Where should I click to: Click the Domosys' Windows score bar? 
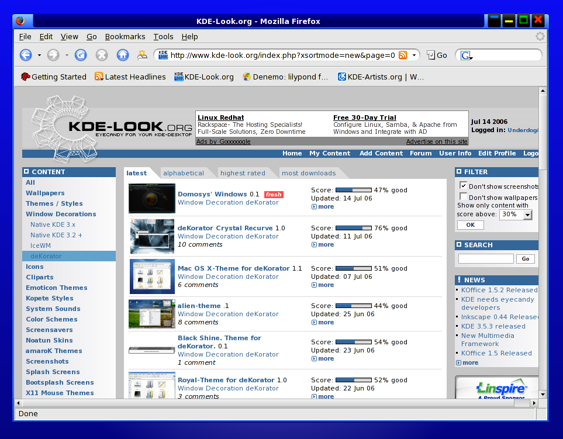pos(353,190)
